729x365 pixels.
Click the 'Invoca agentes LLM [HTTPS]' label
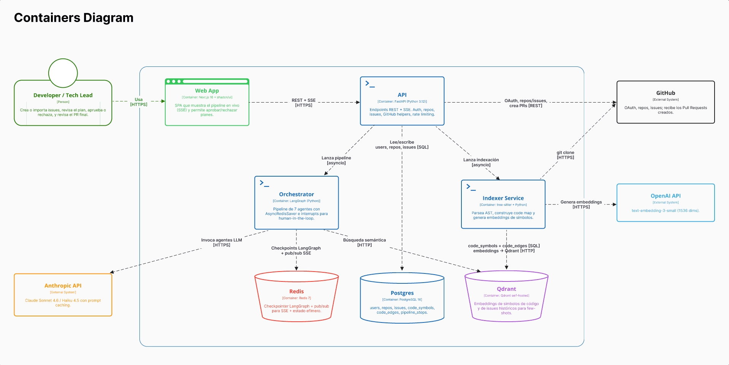222,242
